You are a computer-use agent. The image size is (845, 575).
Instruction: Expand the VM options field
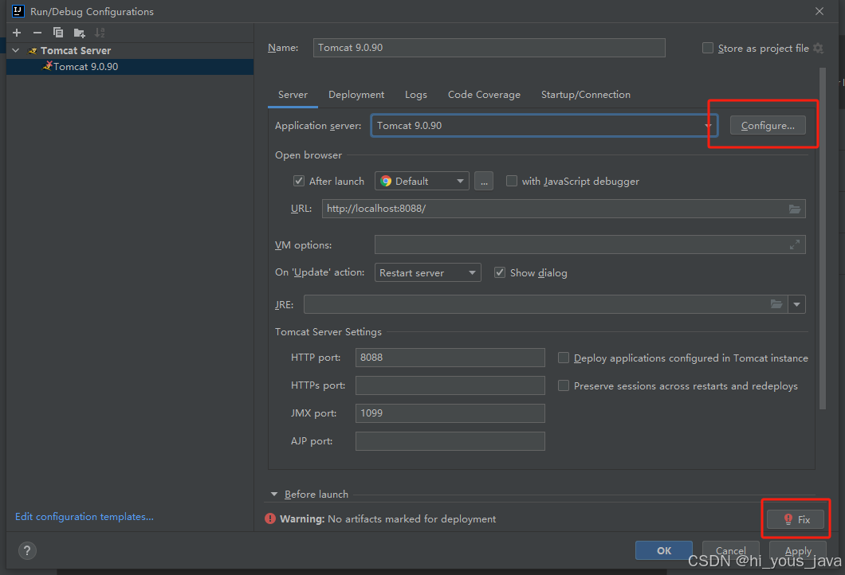pos(794,245)
